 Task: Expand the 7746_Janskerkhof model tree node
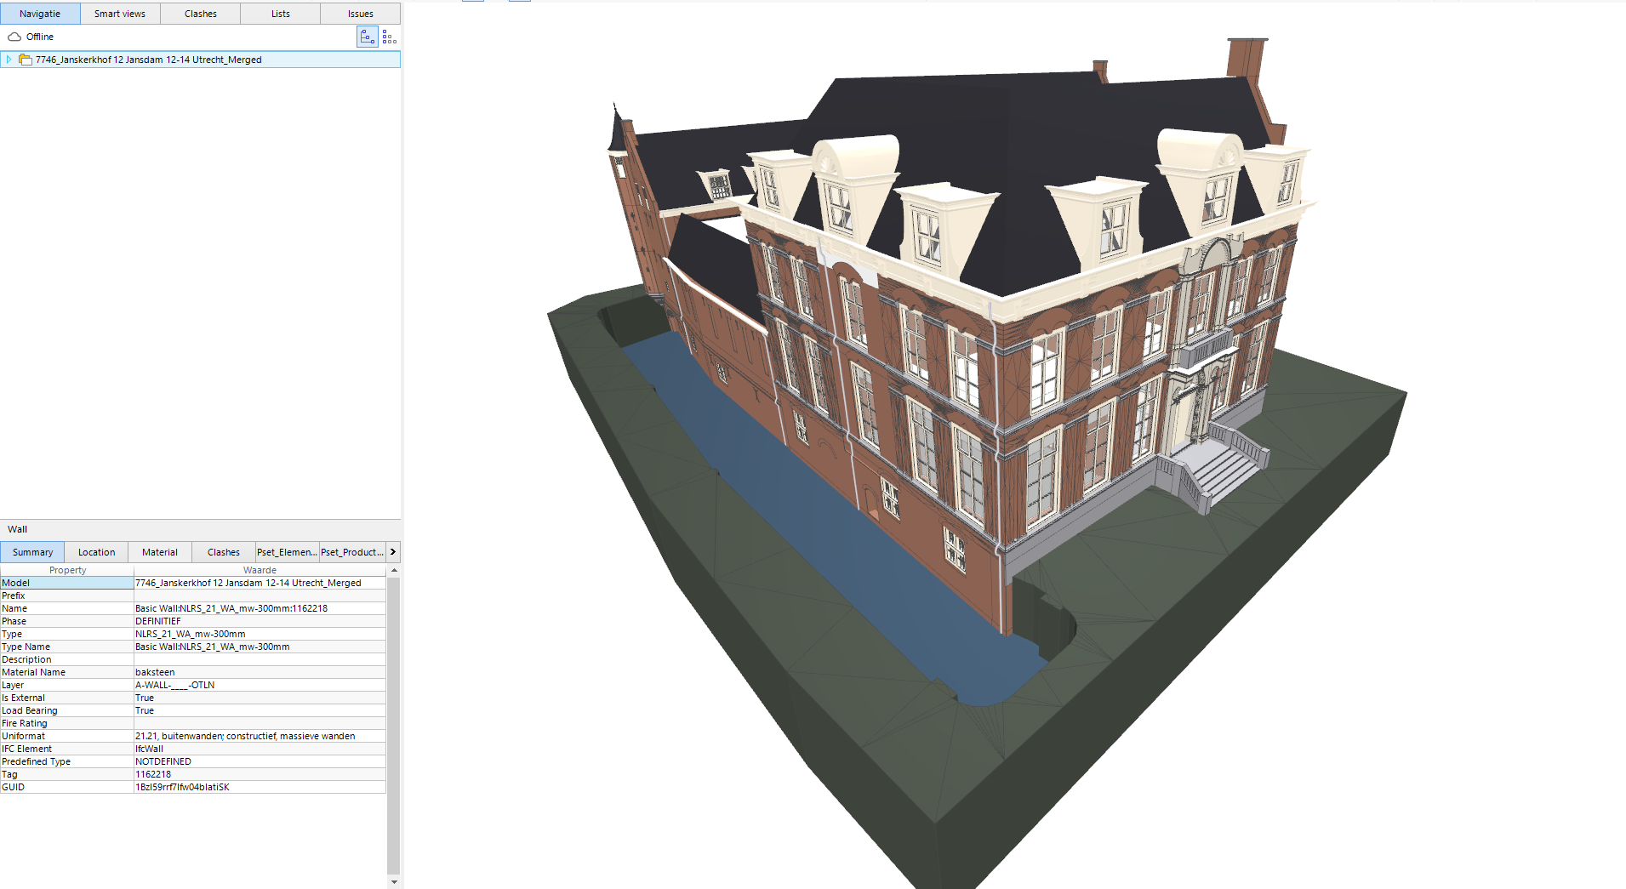point(9,60)
